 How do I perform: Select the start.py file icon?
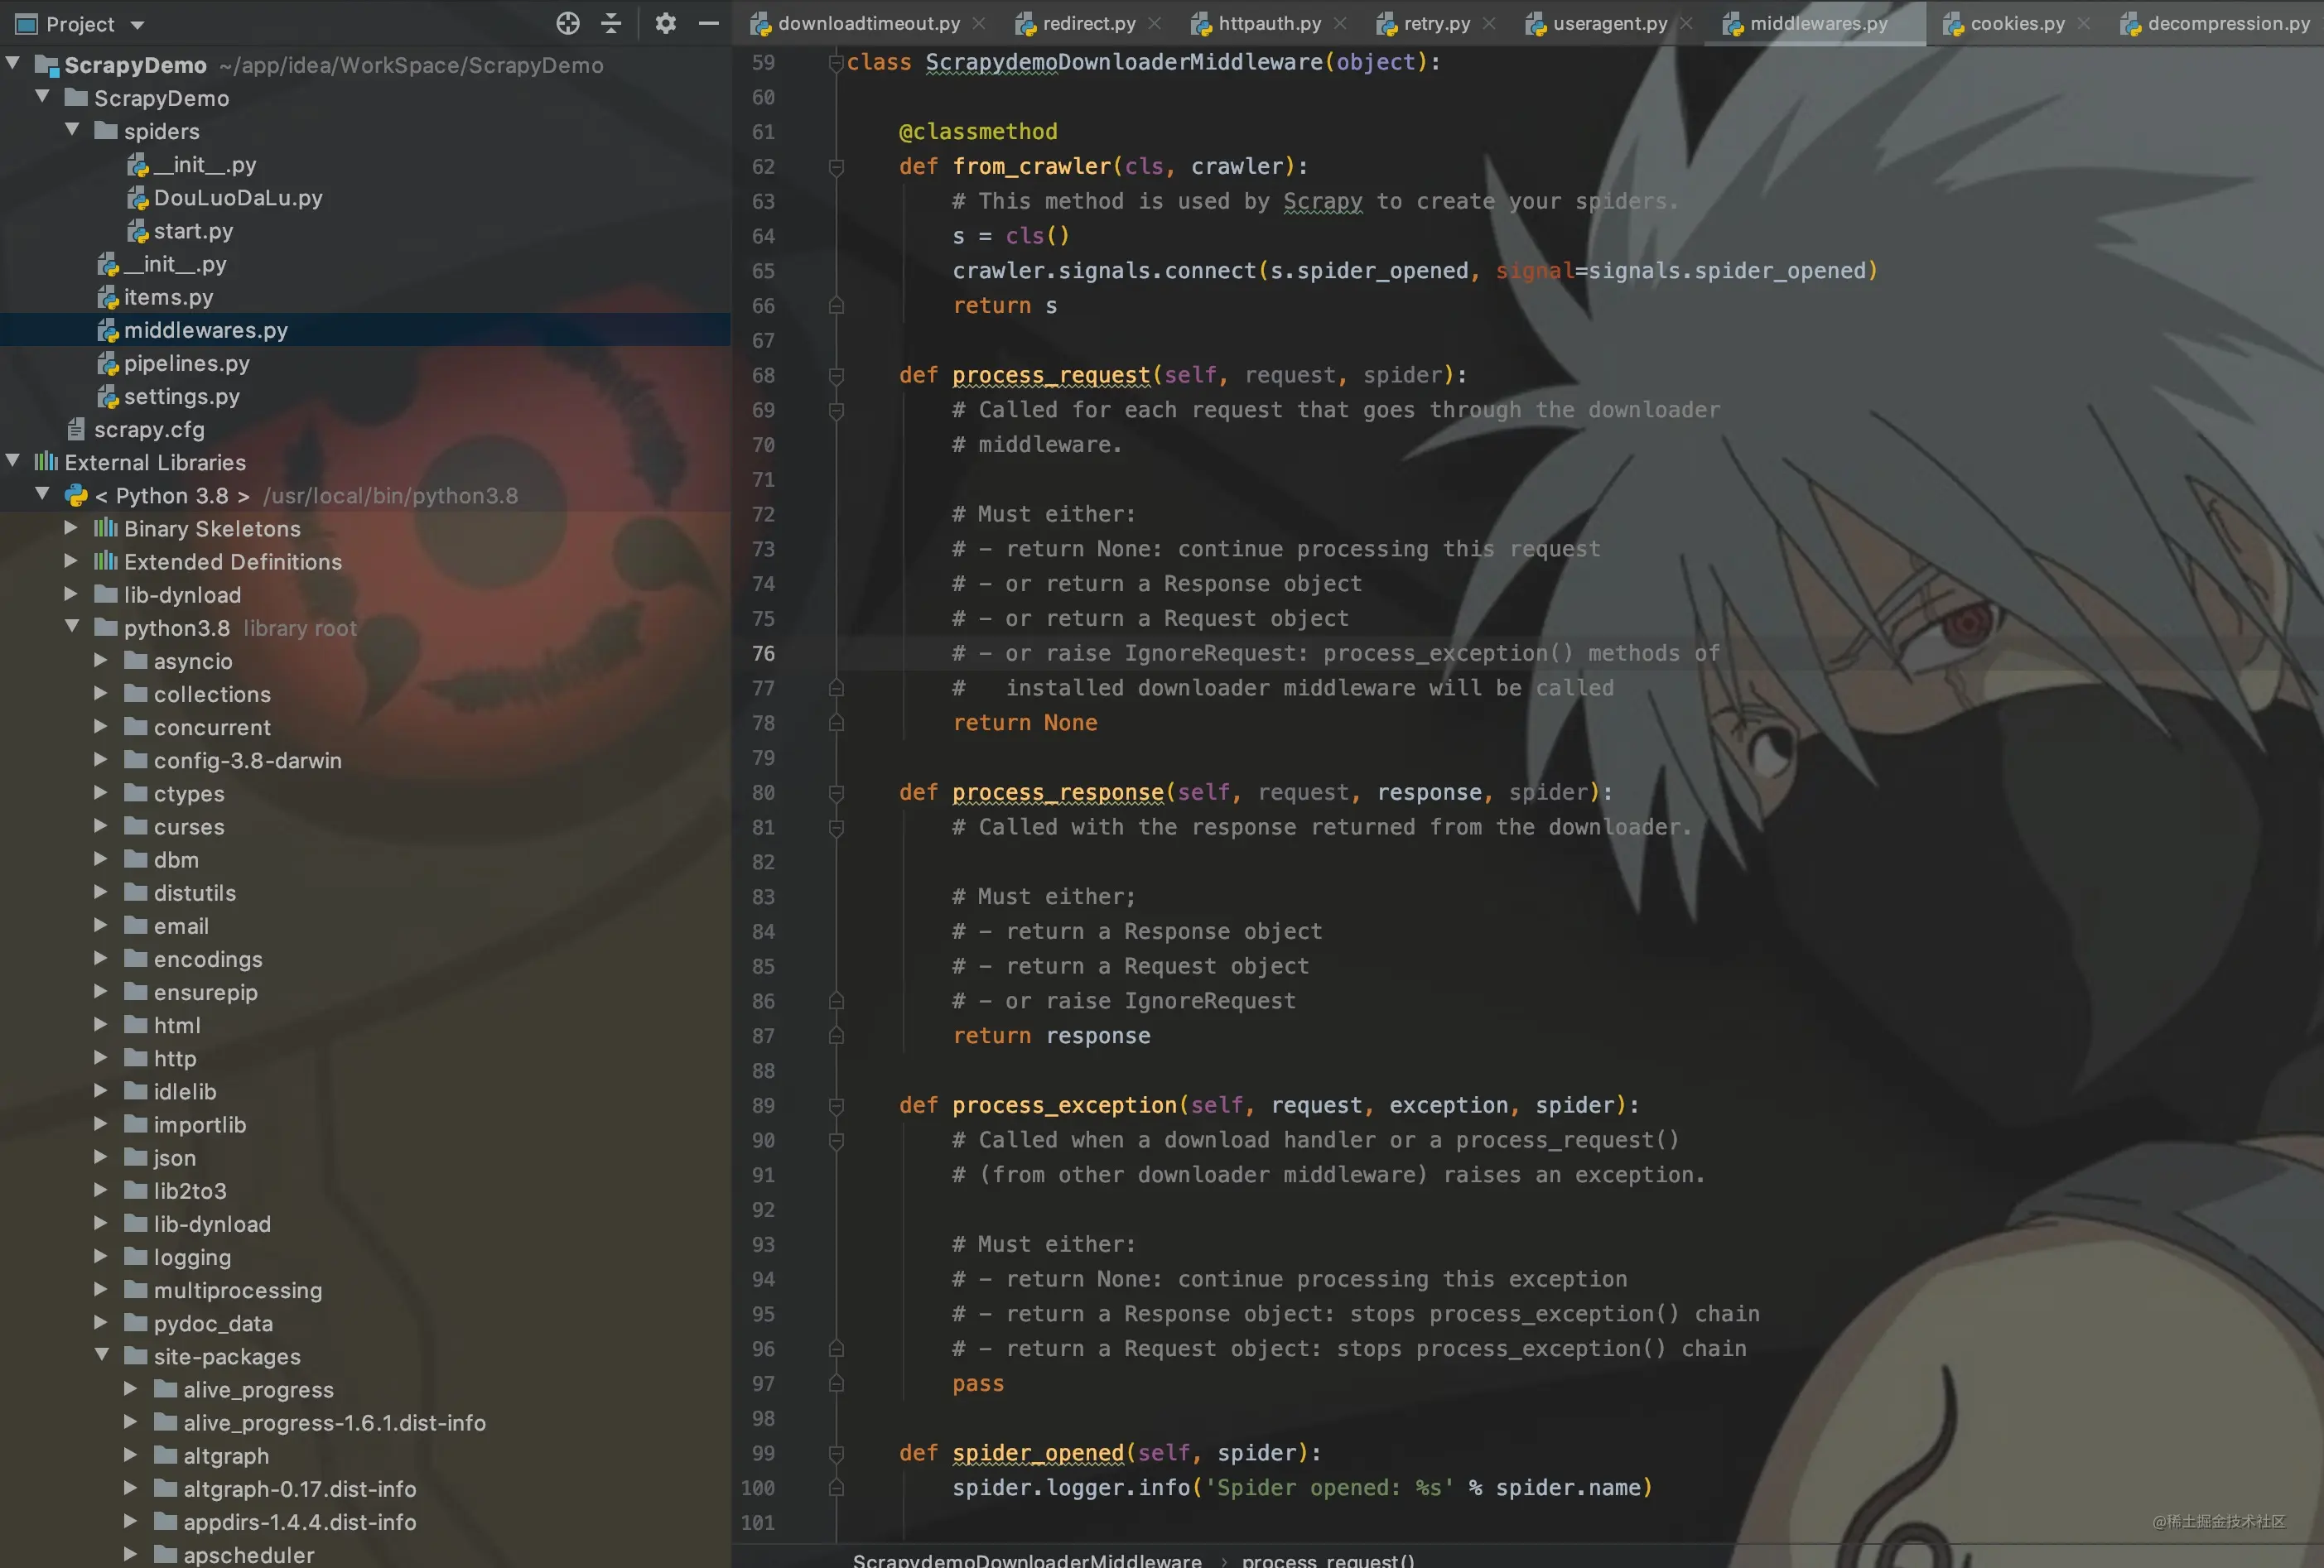click(x=138, y=231)
